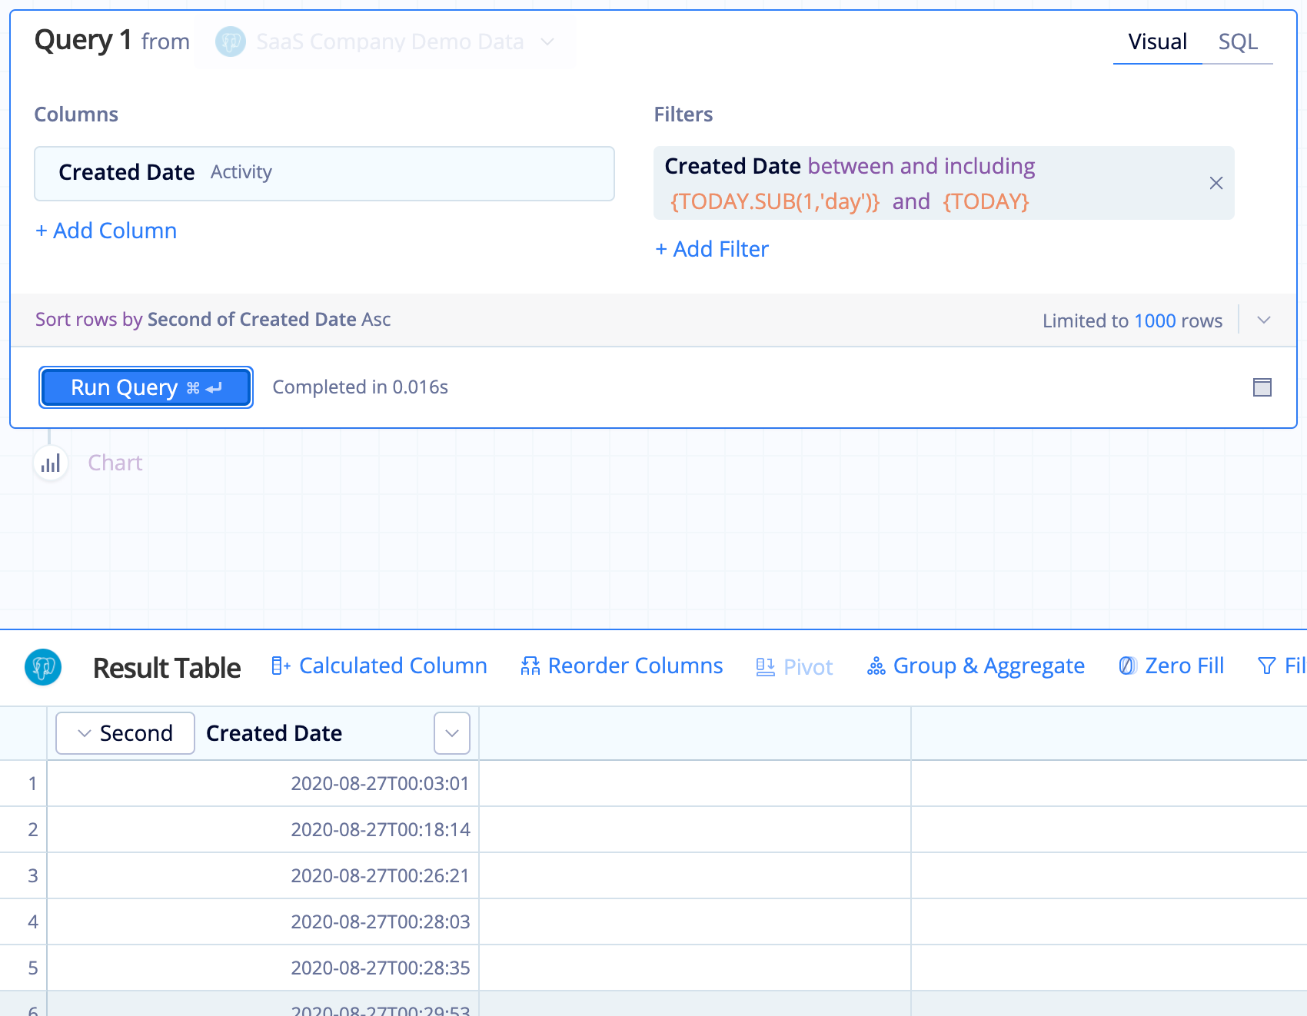Select the Created Date Activity column
Viewport: 1307px width, 1016px height.
click(324, 173)
